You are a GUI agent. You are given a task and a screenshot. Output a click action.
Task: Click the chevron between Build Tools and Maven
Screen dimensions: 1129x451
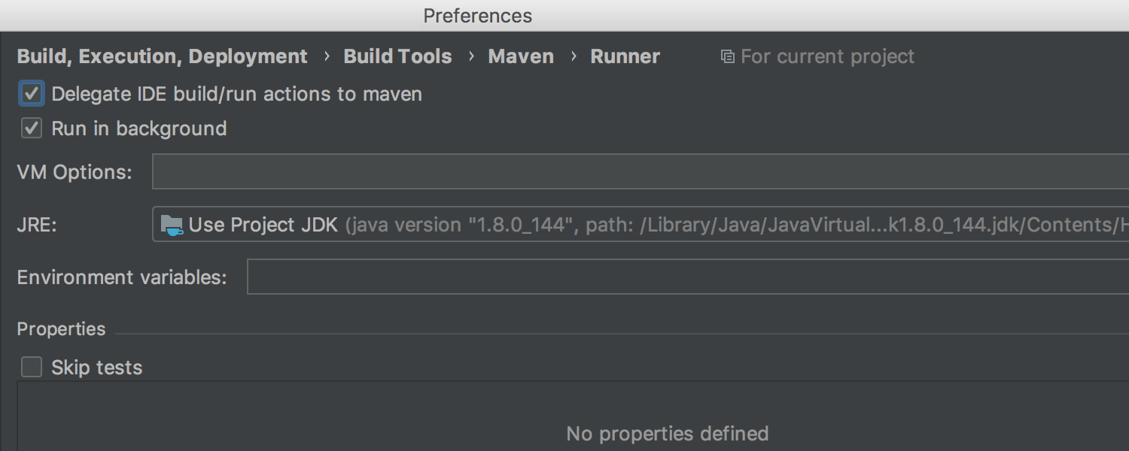tap(470, 56)
